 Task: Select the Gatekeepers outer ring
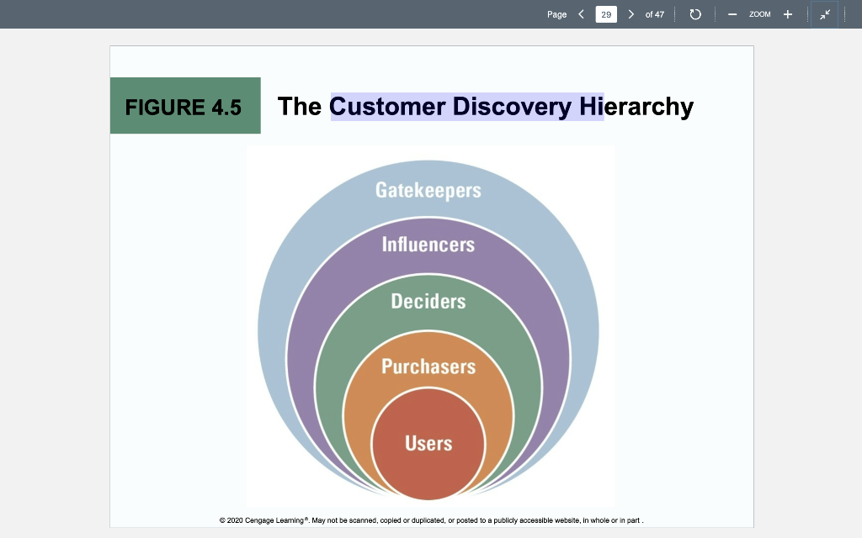(430, 190)
